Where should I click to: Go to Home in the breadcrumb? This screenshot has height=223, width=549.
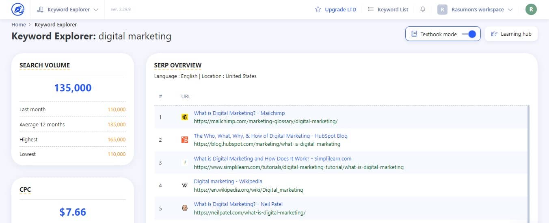coord(19,24)
